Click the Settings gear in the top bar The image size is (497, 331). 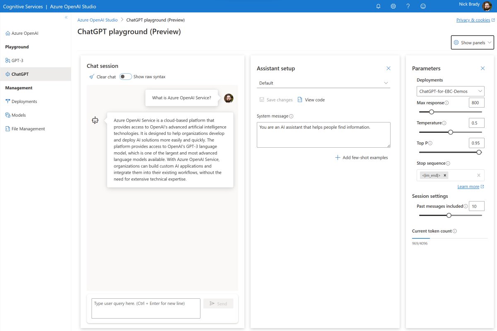click(x=393, y=6)
